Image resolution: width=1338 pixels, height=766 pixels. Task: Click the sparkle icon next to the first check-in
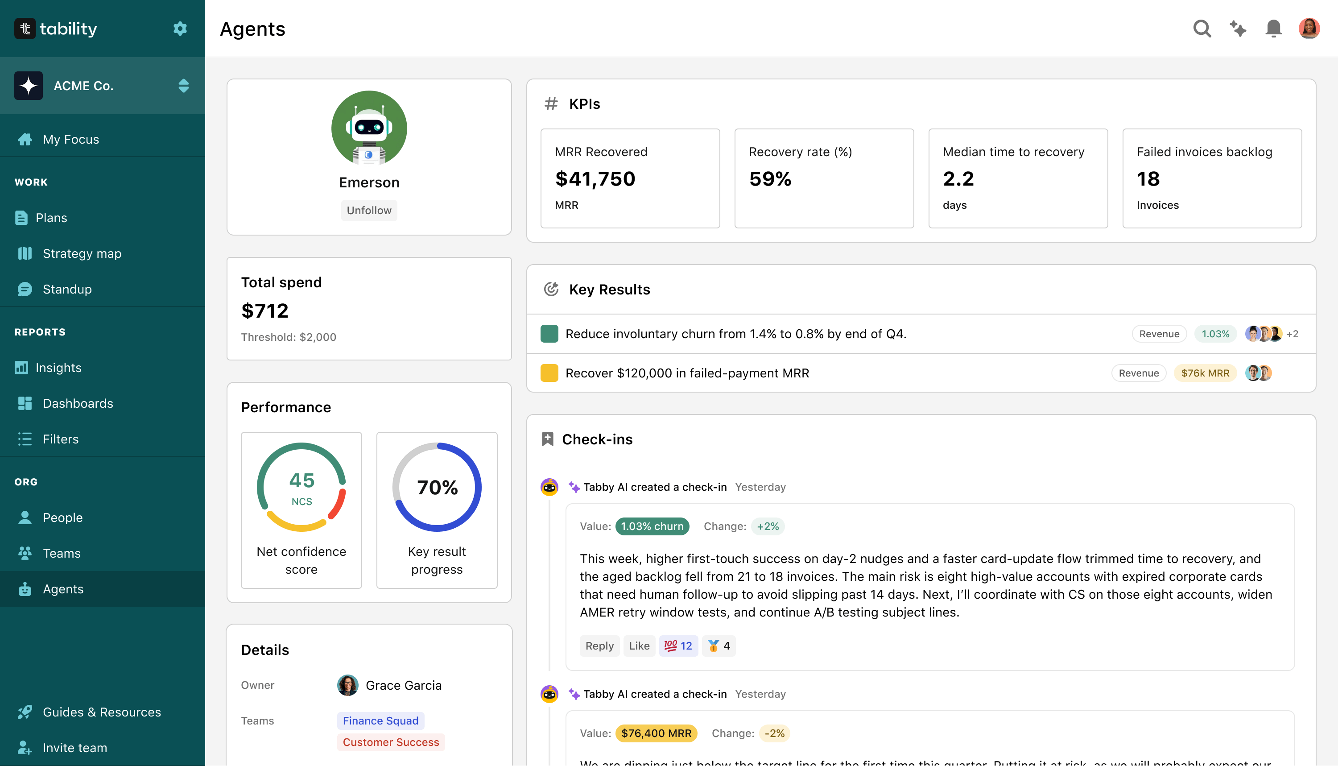[x=574, y=487]
